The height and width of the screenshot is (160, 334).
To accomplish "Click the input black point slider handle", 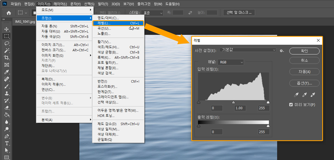I will pos(198,102).
